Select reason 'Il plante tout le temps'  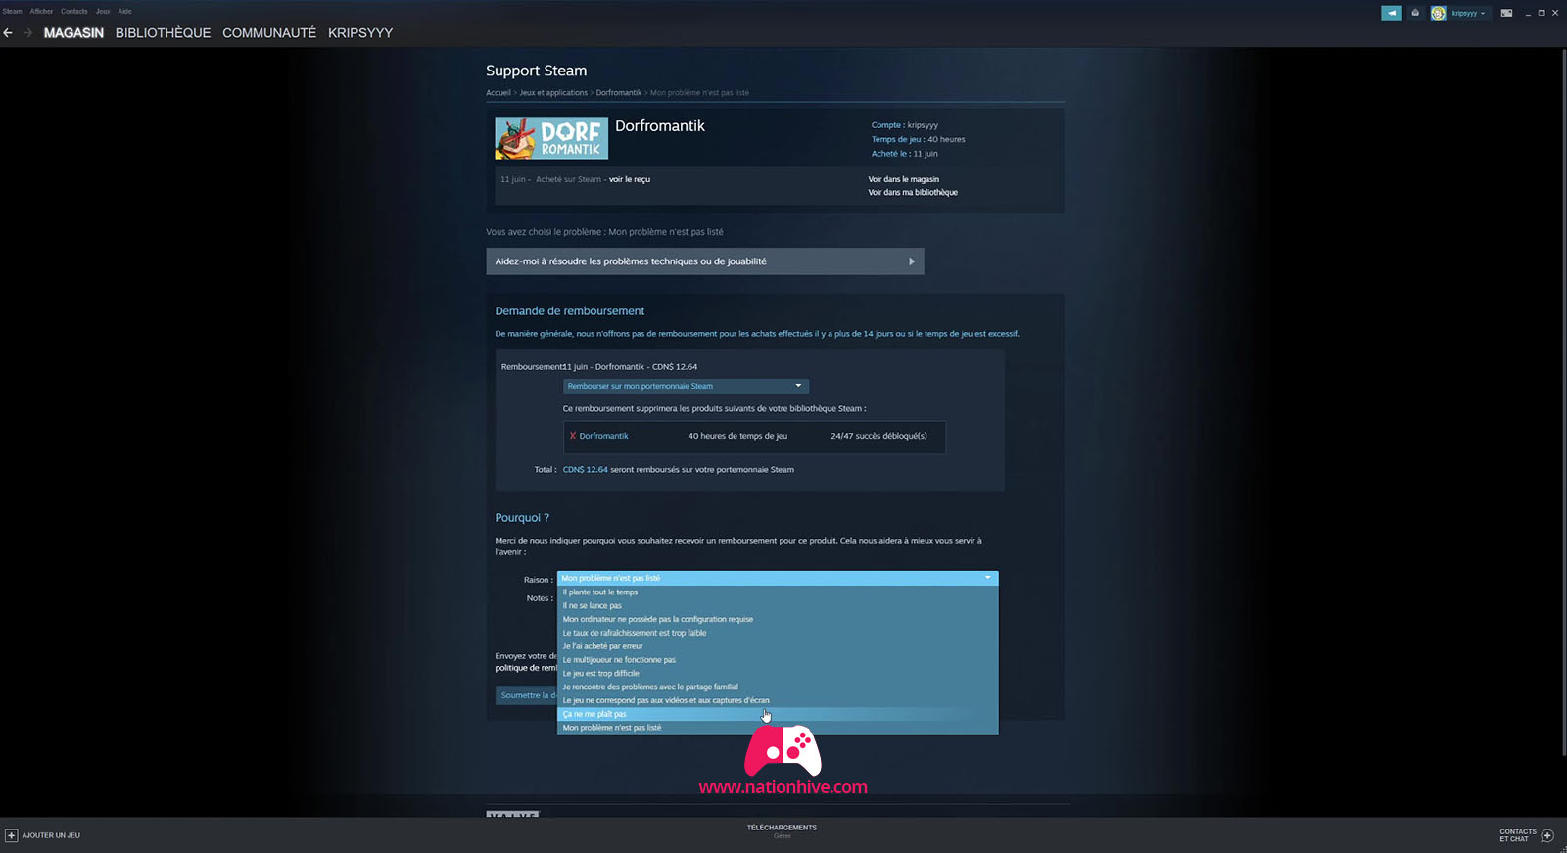[778, 592]
